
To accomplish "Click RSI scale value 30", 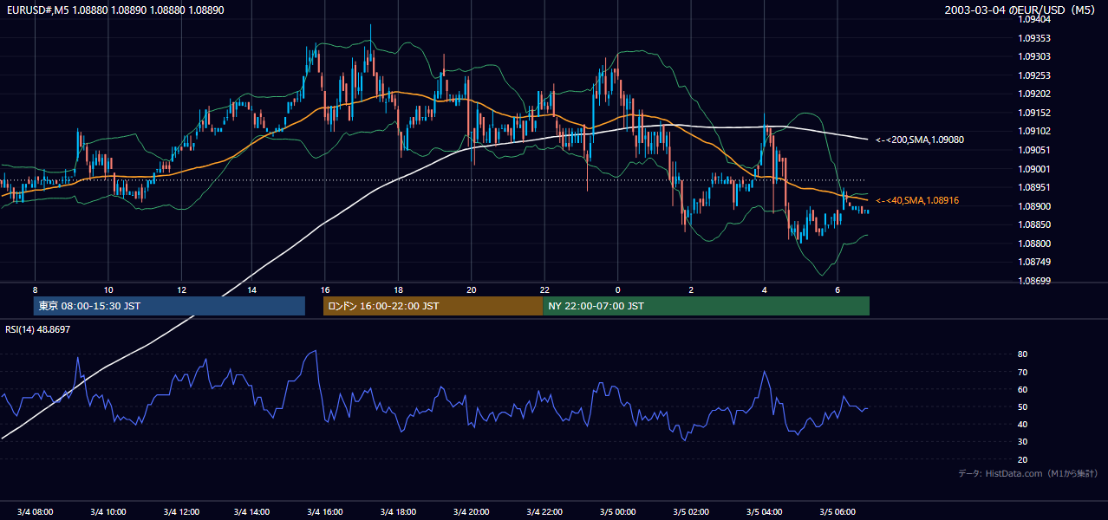I will pyautogui.click(x=1022, y=441).
